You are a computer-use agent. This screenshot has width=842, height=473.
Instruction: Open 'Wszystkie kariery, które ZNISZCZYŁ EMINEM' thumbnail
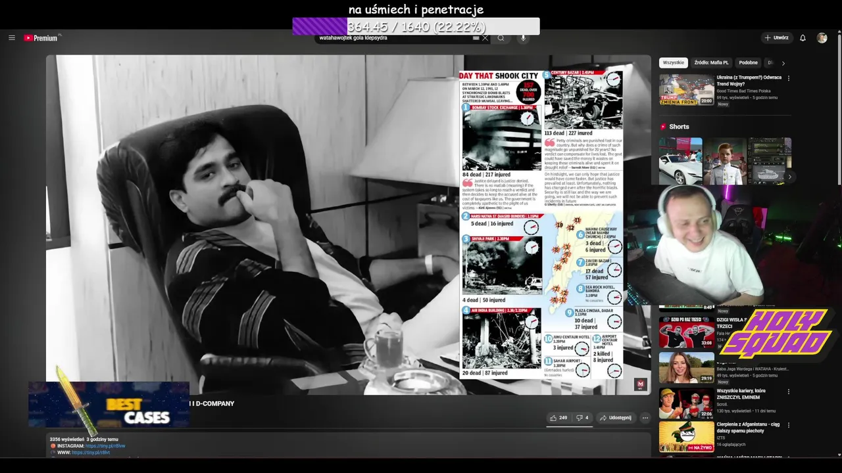click(x=687, y=403)
